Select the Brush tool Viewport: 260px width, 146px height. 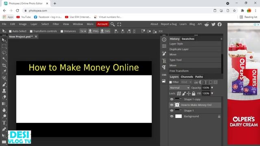coord(4,84)
